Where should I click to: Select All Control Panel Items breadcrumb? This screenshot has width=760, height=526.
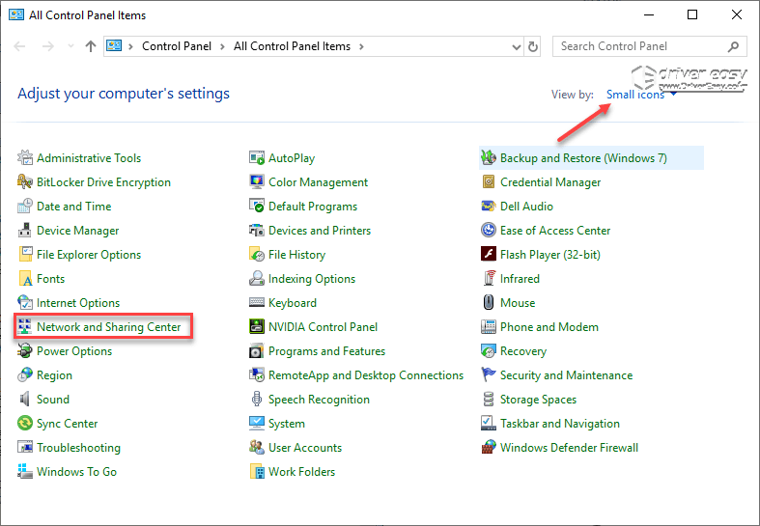292,46
